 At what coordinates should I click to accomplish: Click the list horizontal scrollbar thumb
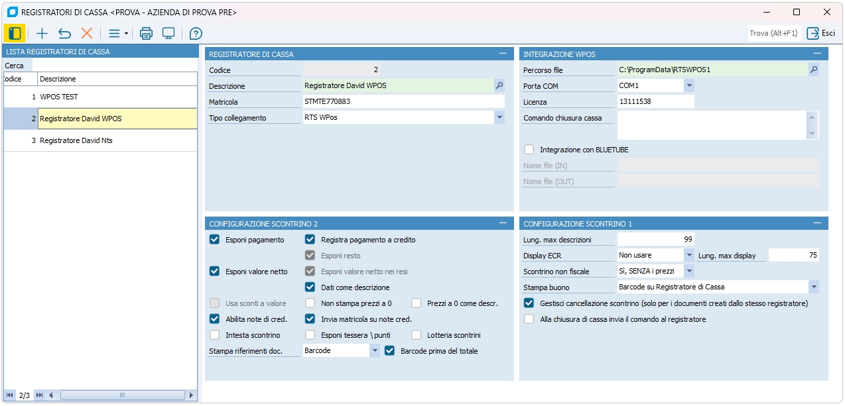point(122,395)
